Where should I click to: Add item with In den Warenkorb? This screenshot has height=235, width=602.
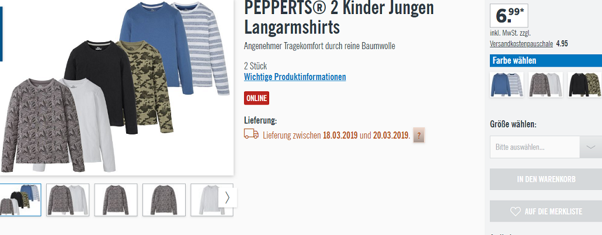pyautogui.click(x=545, y=179)
